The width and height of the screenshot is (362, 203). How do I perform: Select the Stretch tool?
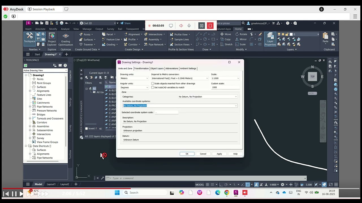(x=226, y=45)
